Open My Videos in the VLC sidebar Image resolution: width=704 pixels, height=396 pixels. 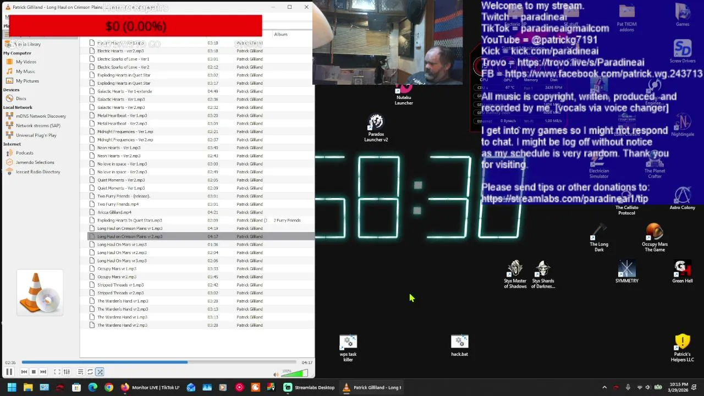tap(26, 62)
